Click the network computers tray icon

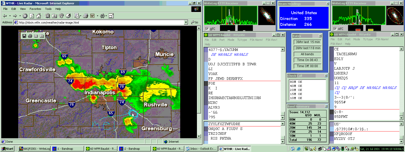320,149
